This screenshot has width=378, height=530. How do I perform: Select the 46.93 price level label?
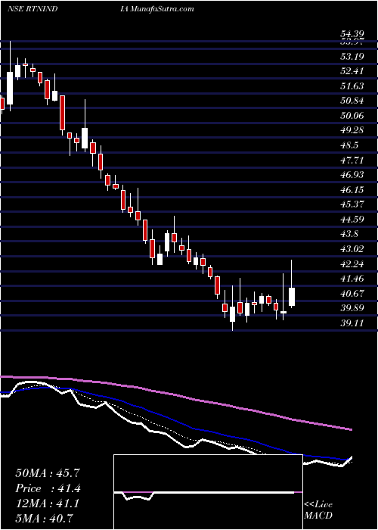352,174
